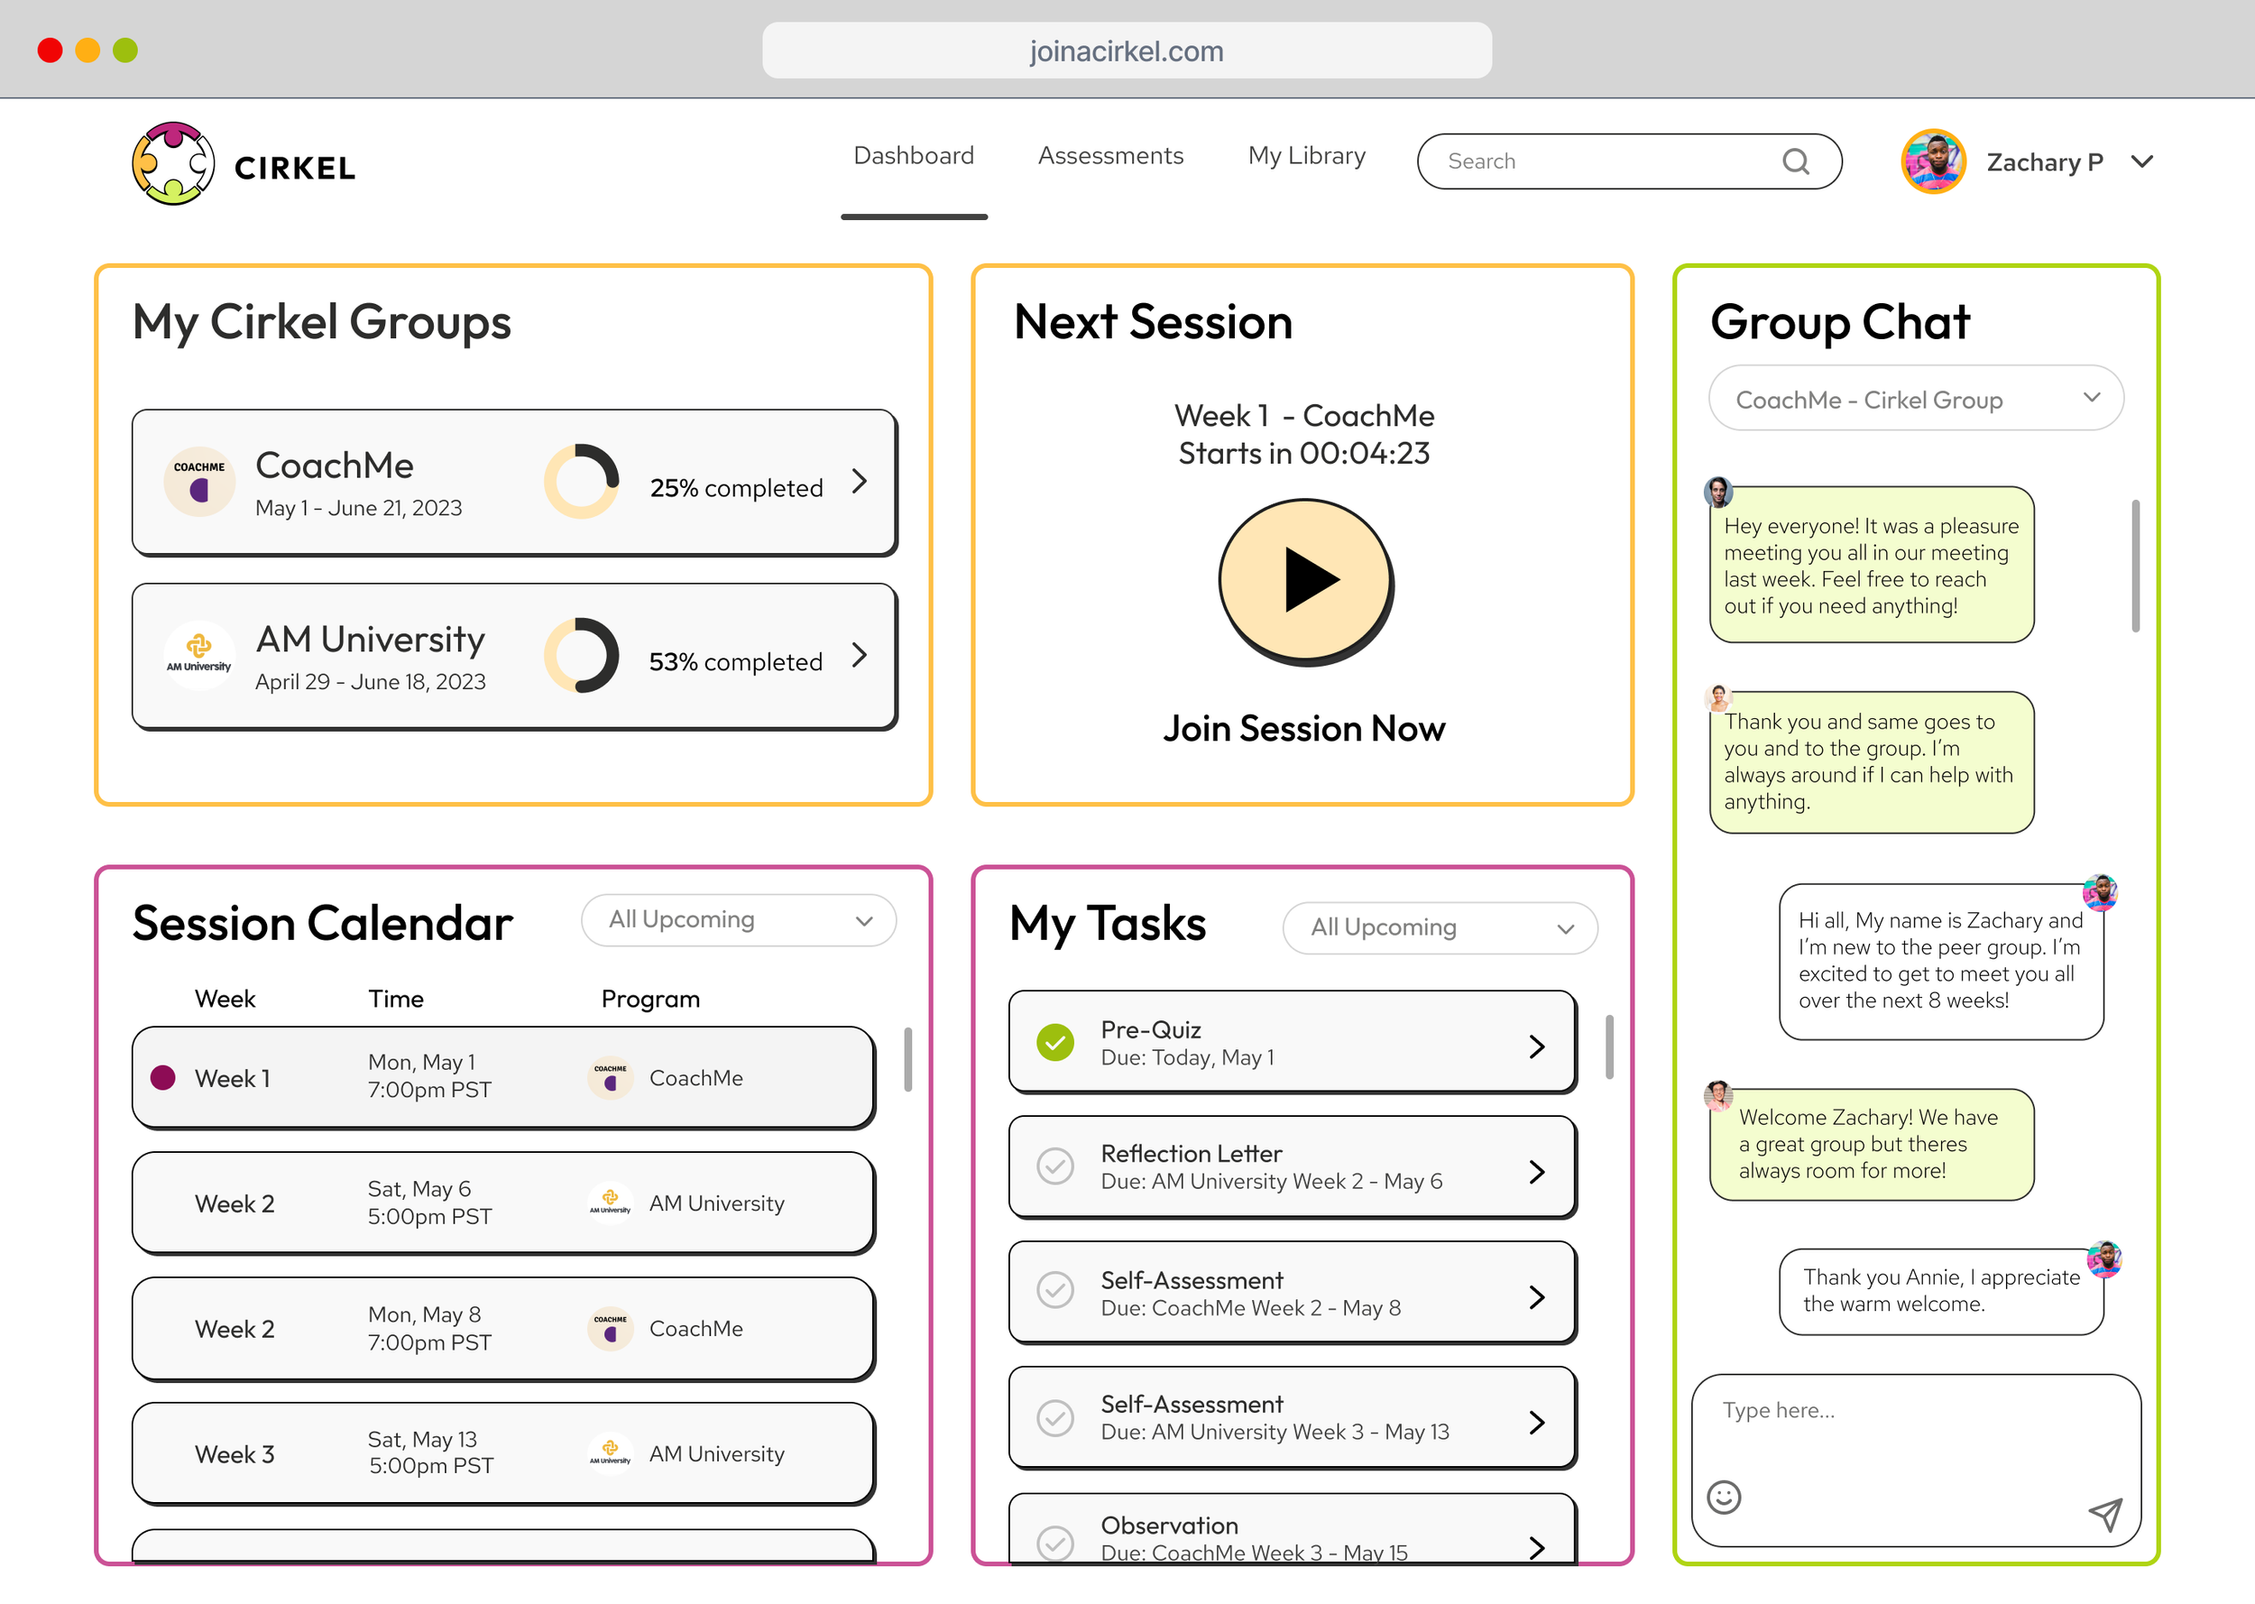2255x1604 pixels.
Task: Click the search magnifier icon
Action: [1795, 161]
